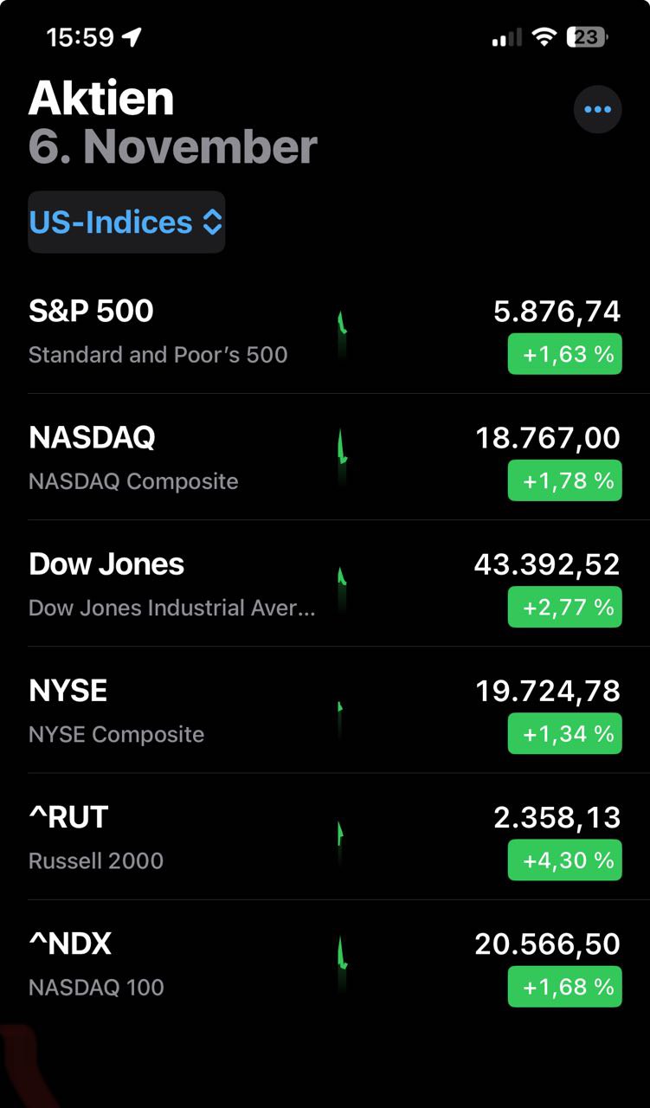The image size is (650, 1108).
Task: Toggle ^NDX +1,68 % change badge
Action: [x=564, y=987]
